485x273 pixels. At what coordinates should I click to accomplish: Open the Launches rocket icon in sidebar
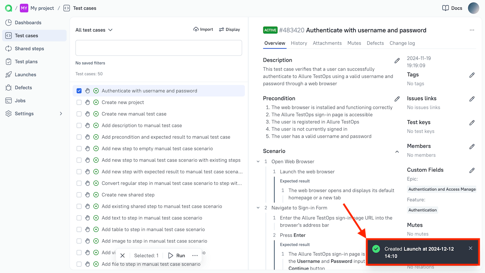click(9, 74)
